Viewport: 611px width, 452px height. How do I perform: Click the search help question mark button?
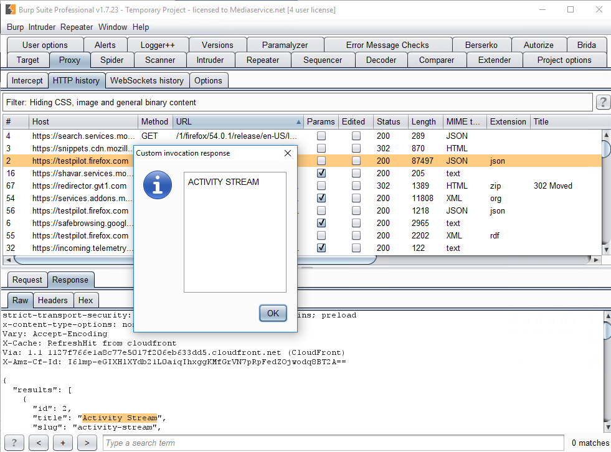14,443
